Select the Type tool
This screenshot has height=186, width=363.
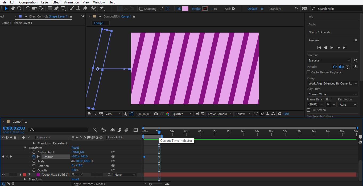pos(63,8)
